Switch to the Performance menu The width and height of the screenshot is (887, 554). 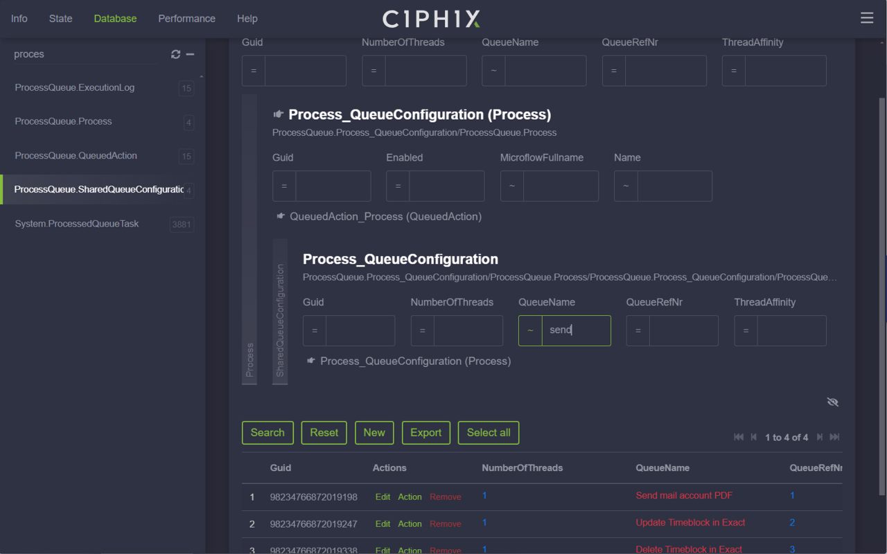186,18
